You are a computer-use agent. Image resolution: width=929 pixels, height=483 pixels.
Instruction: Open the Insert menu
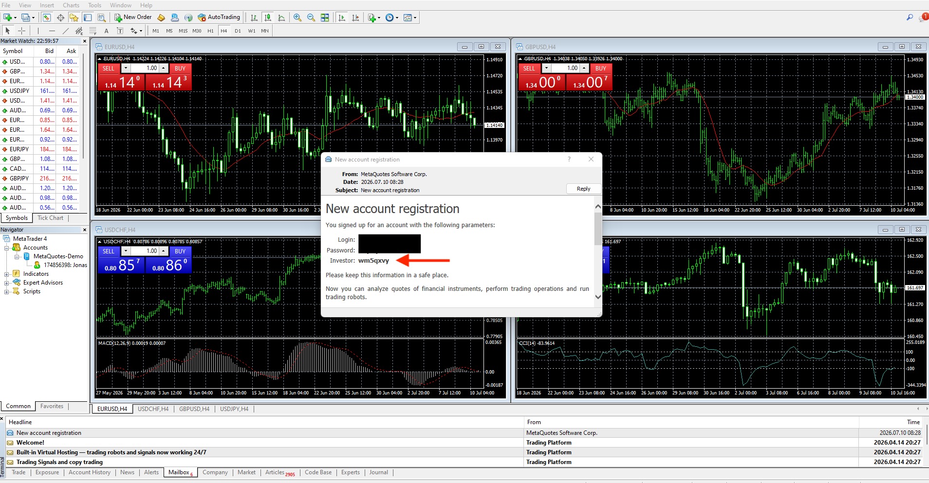(47, 5)
